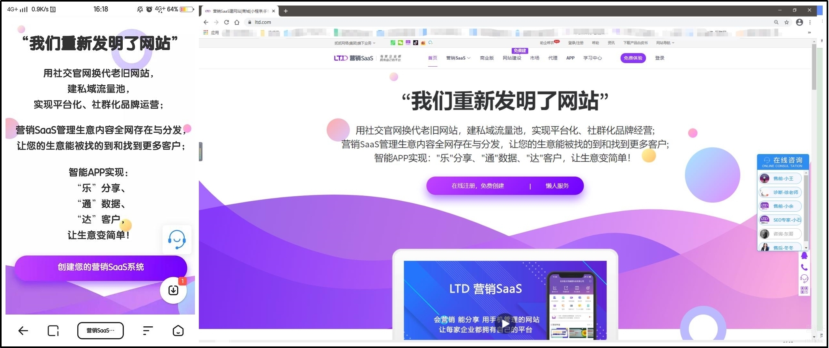
Task: Open the Chrome profile avatar
Action: point(799,22)
